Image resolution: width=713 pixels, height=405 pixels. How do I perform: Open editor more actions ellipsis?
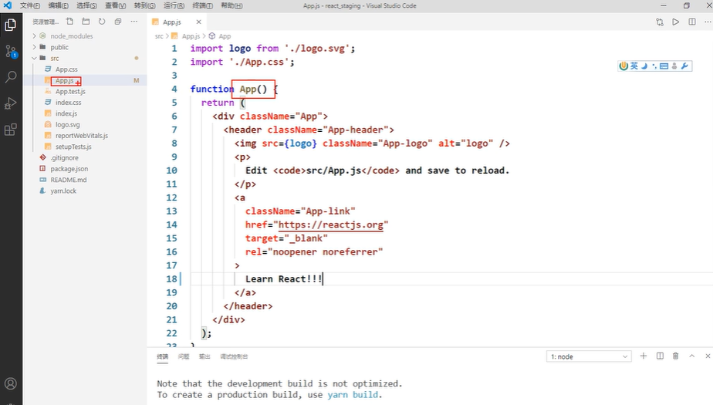(708, 22)
